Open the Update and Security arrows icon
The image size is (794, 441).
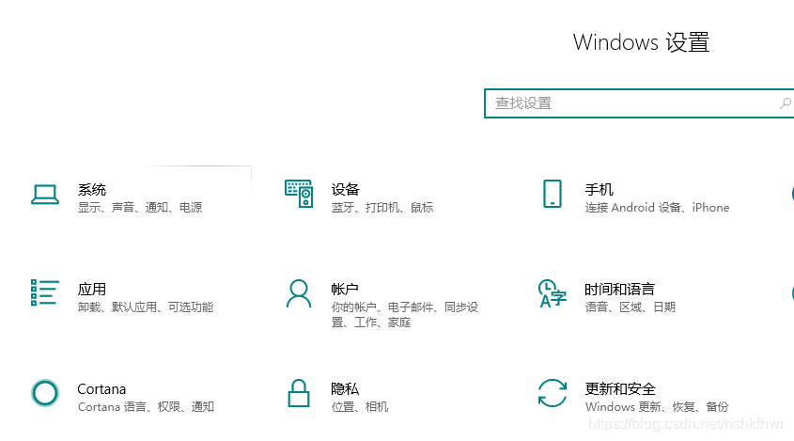click(x=552, y=393)
